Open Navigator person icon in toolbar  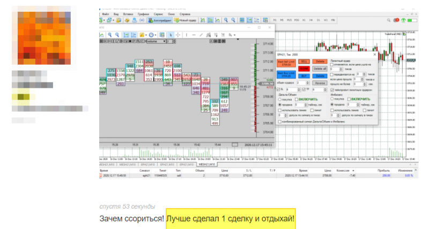[135, 20]
